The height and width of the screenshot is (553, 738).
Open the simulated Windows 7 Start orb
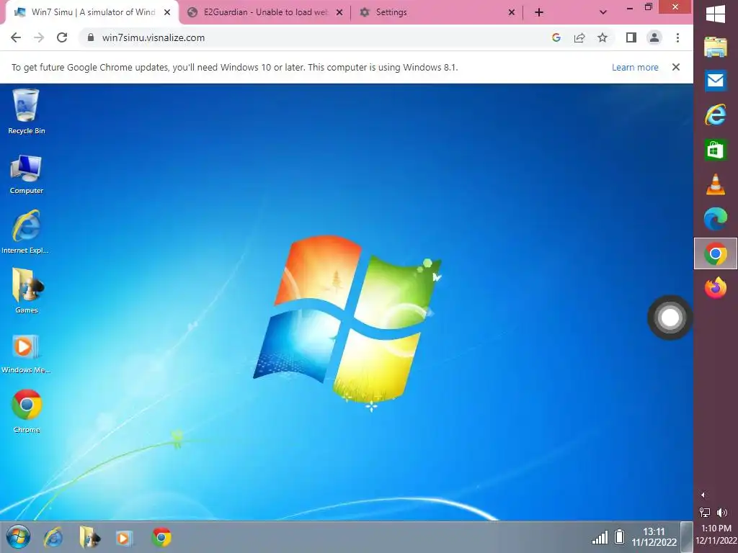pos(18,537)
